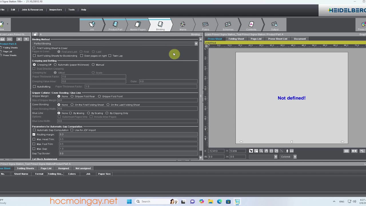This screenshot has width=366, height=206.
Task: Open the Schemes workflow step
Action: coord(228,25)
